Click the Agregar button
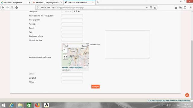Viewport: 193px width, 108px height. tap(95, 87)
